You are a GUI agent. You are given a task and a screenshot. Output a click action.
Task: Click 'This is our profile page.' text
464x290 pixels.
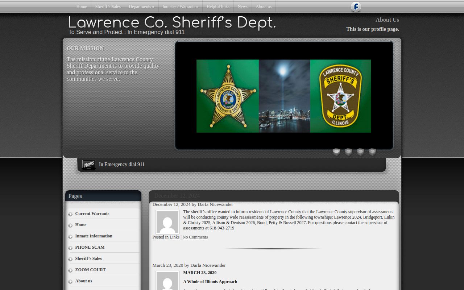click(x=373, y=29)
